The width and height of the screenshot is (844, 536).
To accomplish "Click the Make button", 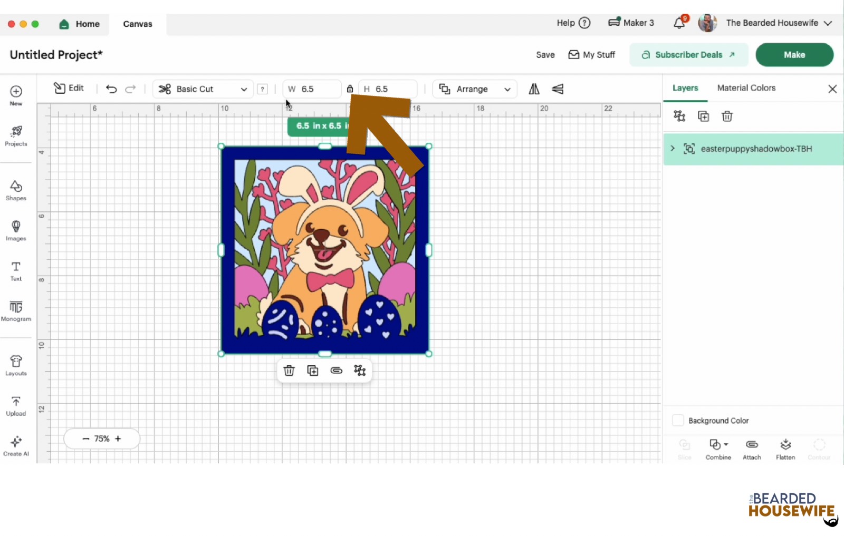I will tap(794, 54).
